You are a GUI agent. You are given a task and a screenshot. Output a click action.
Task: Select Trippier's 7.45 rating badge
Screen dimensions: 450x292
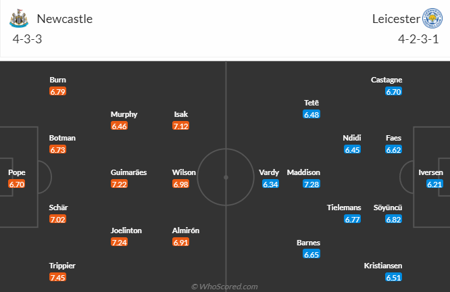(57, 277)
